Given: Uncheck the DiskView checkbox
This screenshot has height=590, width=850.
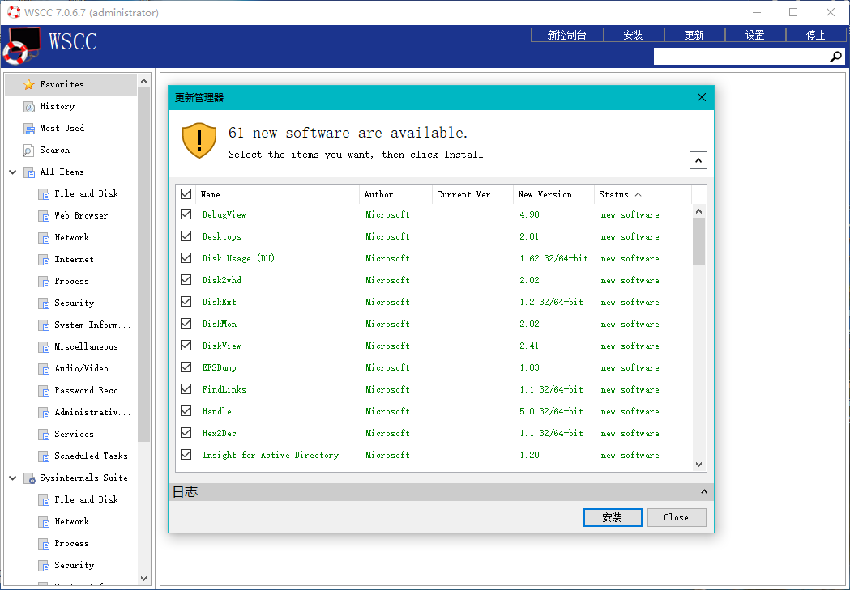Looking at the screenshot, I should pyautogui.click(x=186, y=346).
